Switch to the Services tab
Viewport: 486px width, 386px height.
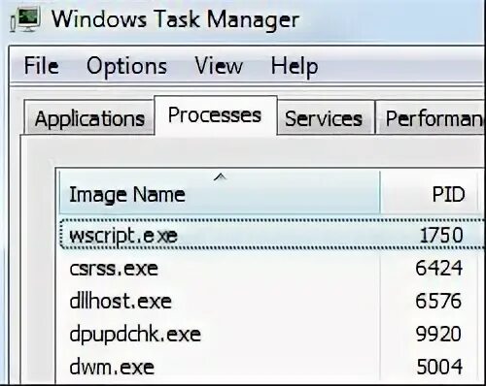(x=326, y=117)
